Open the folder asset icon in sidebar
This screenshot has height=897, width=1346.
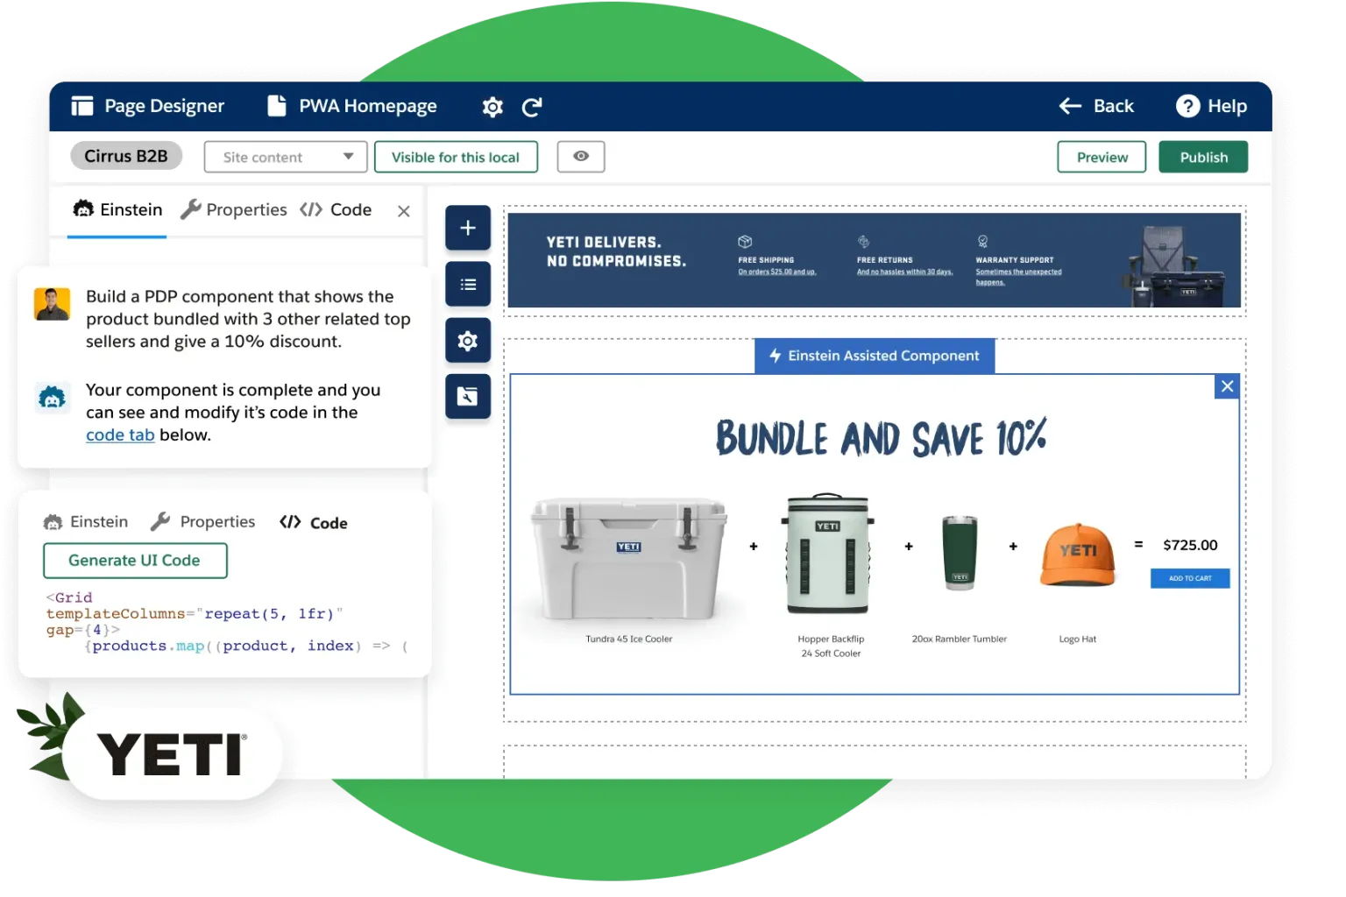point(468,397)
